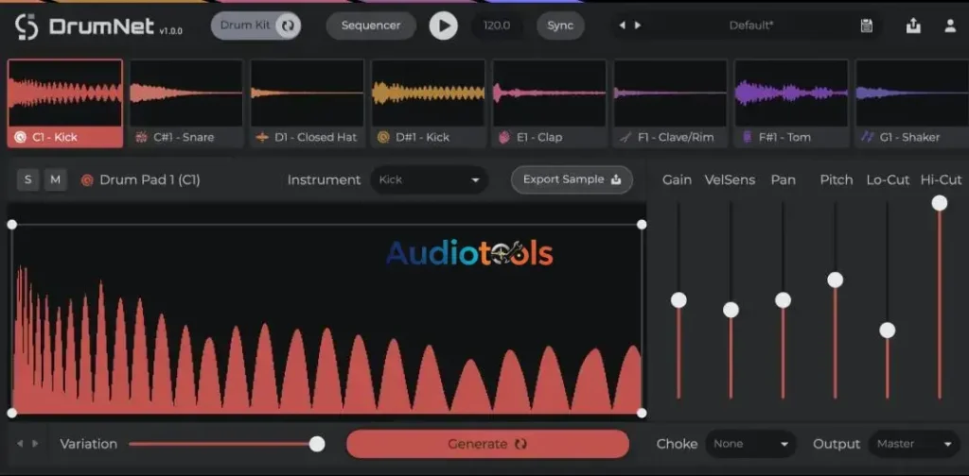The image size is (969, 476).
Task: Click the v1.0.0 version text
Action: (170, 31)
